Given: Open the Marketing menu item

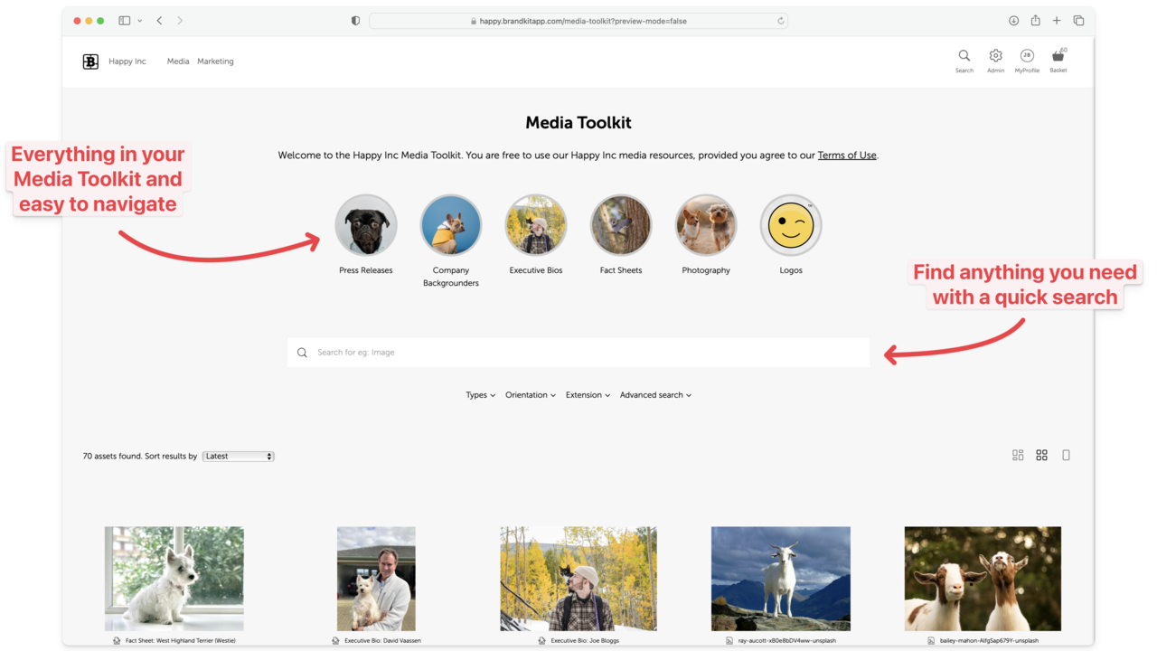Looking at the screenshot, I should tap(215, 61).
